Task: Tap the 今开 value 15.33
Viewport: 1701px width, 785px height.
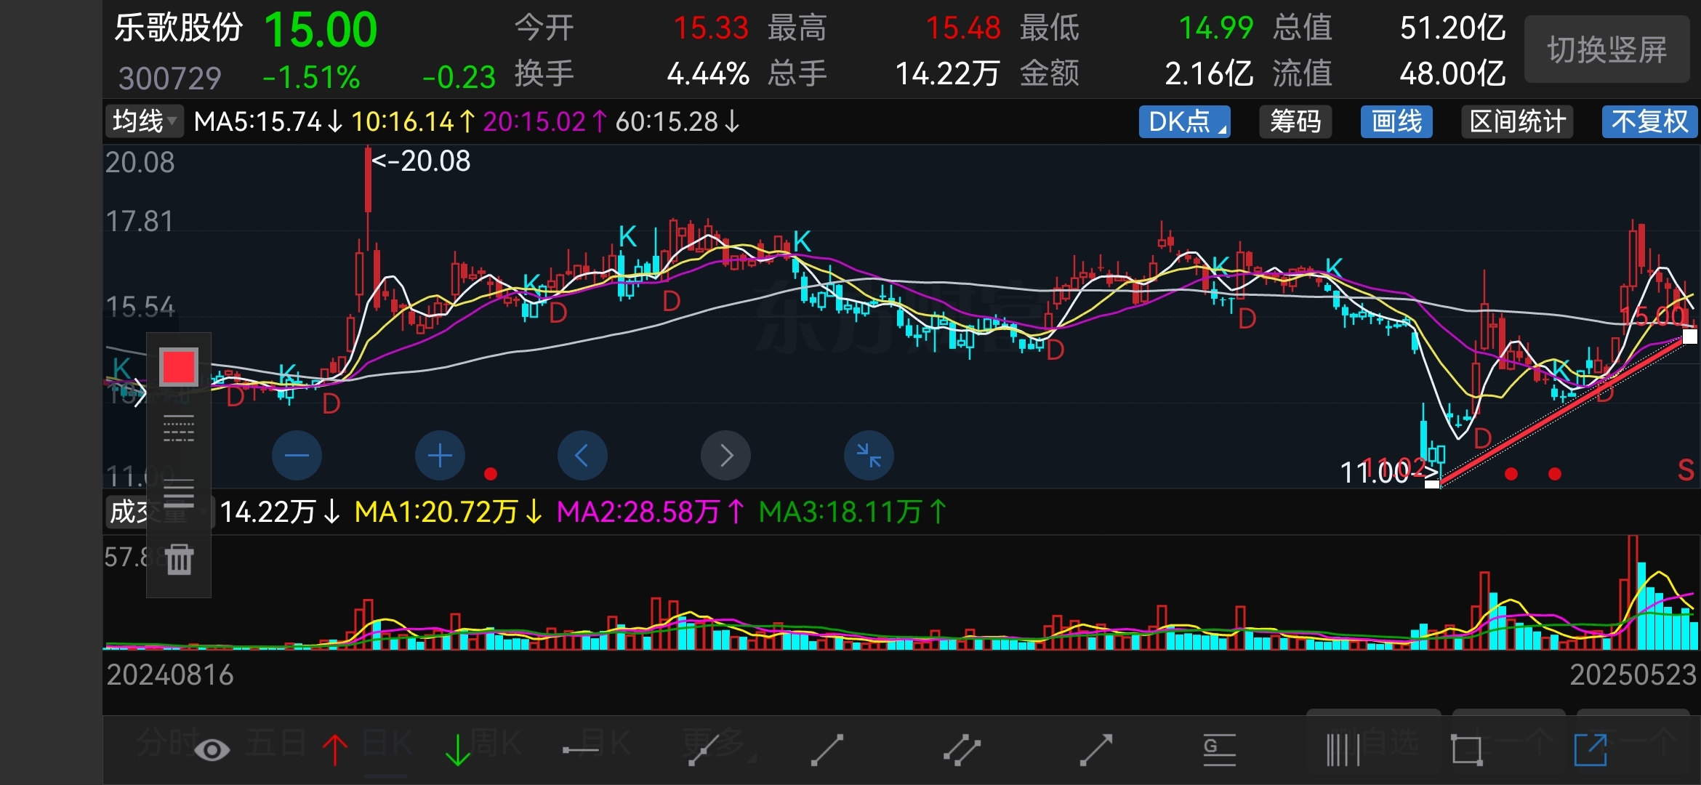Action: (711, 28)
